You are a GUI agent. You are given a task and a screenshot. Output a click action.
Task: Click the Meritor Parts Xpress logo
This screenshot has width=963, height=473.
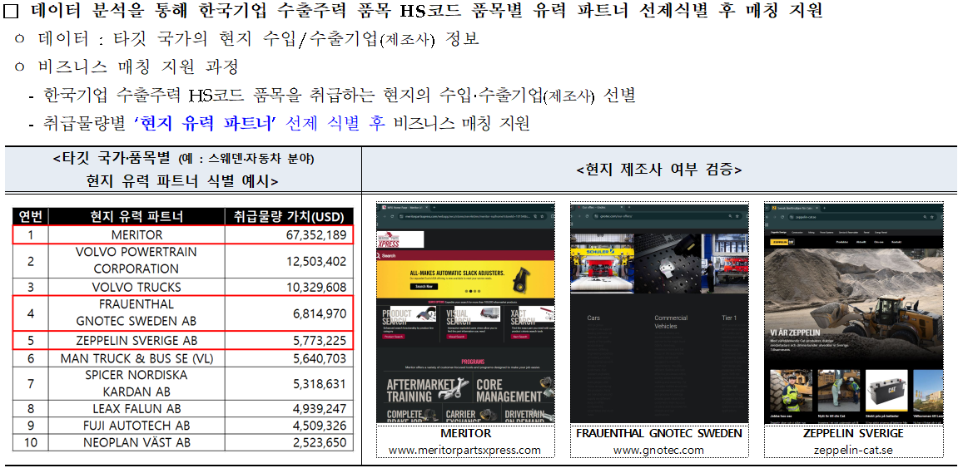point(400,239)
